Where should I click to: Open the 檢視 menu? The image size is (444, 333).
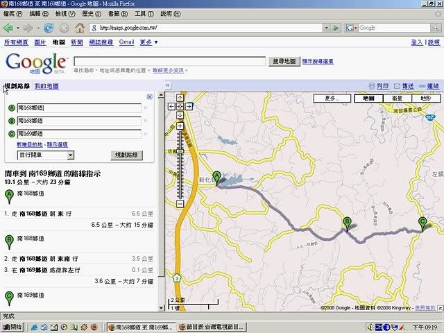pyautogui.click(x=65, y=14)
